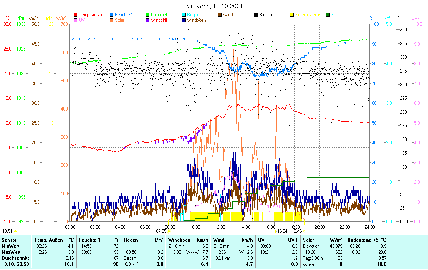Select the Windböen column header in table
This screenshot has height=270, width=428.
tap(188, 240)
